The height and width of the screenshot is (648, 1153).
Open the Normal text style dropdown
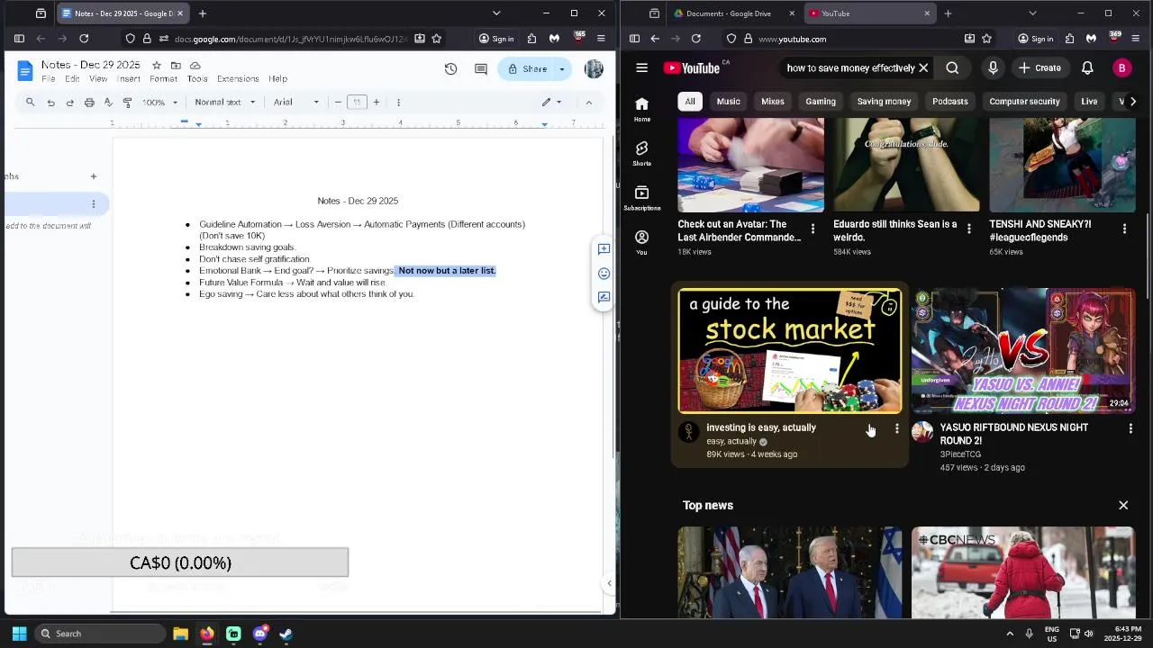pos(225,102)
